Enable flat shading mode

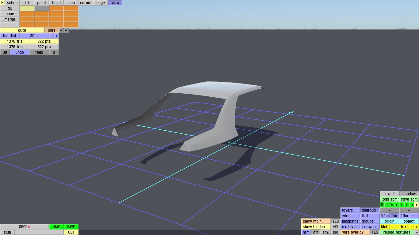click(370, 216)
